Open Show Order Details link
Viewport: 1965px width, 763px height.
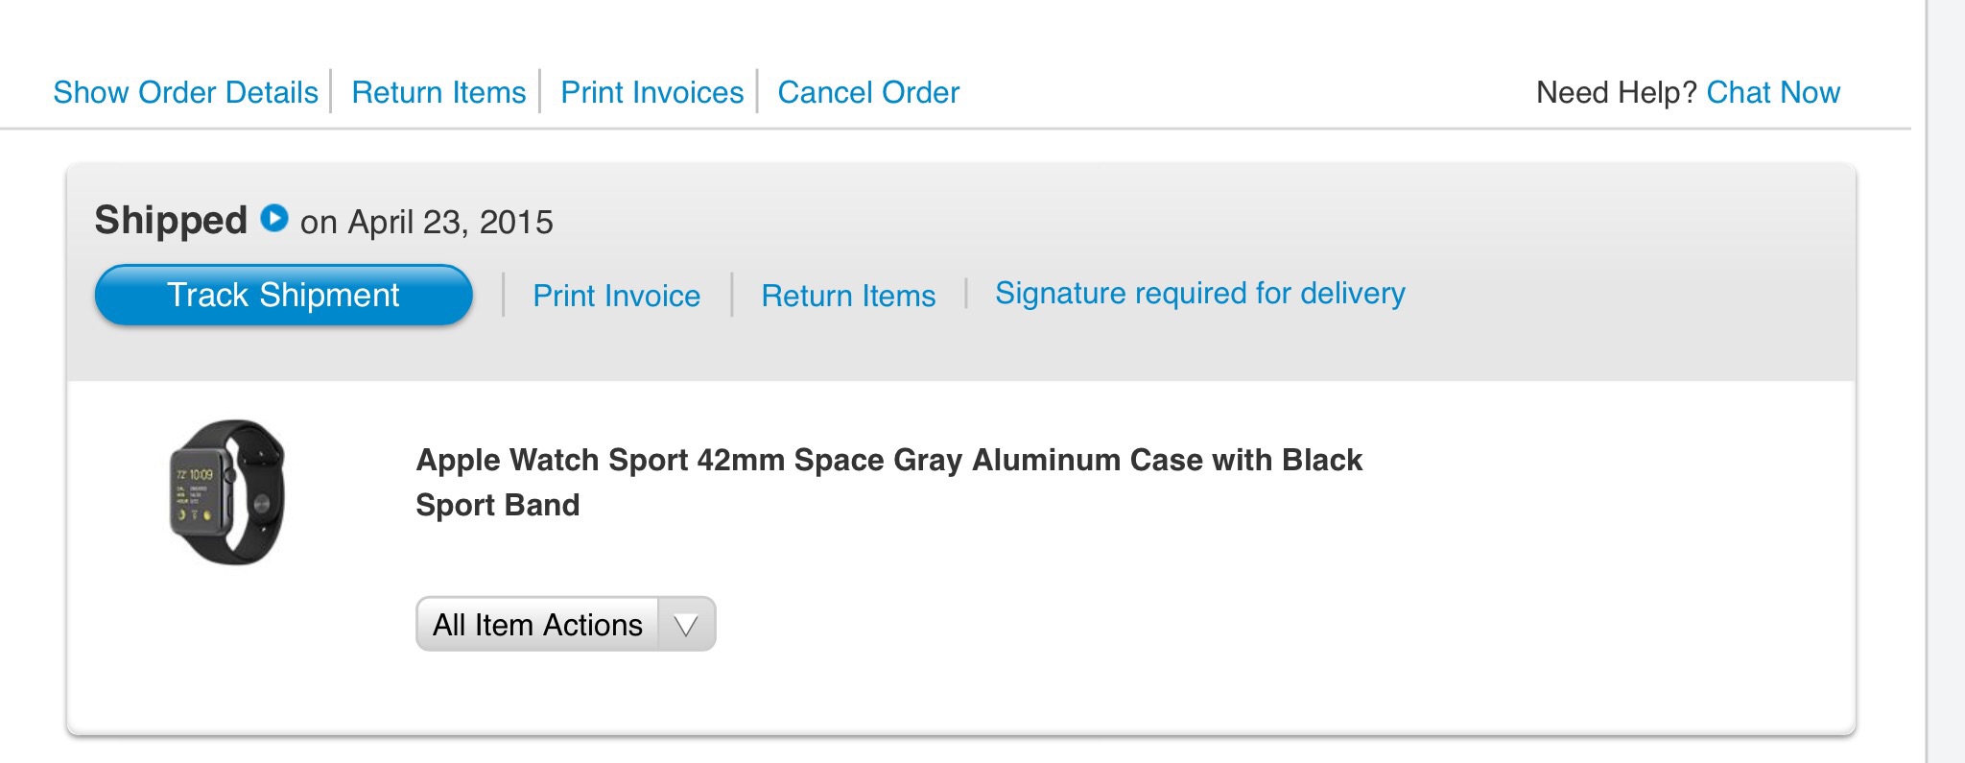click(185, 92)
